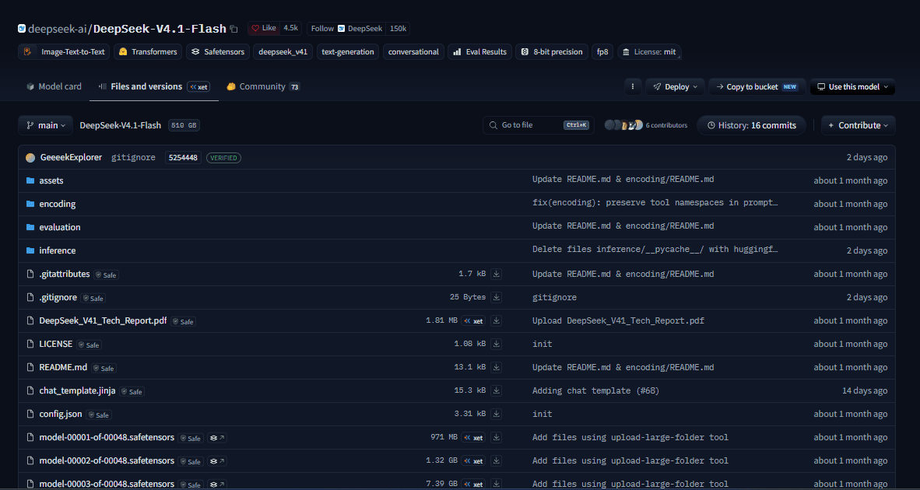The width and height of the screenshot is (920, 490).
Task: Open the README.md file
Action: (x=63, y=367)
